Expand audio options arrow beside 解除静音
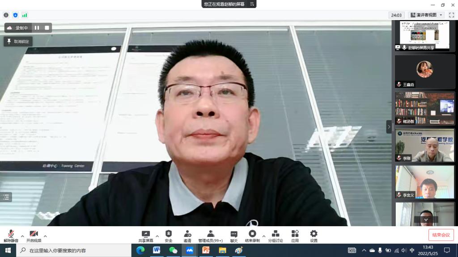 (x=22, y=236)
